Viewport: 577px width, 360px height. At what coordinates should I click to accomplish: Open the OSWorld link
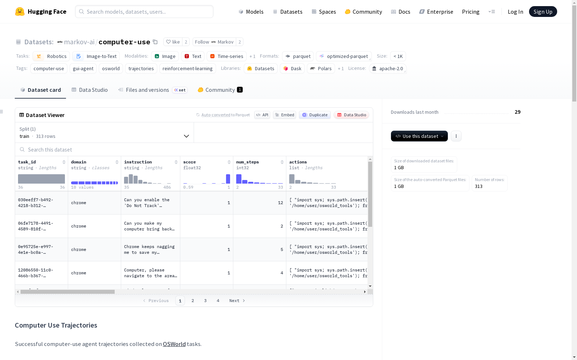(174, 344)
